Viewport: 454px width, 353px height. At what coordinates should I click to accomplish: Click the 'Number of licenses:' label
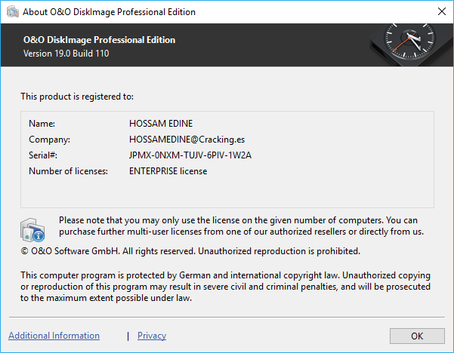click(68, 171)
